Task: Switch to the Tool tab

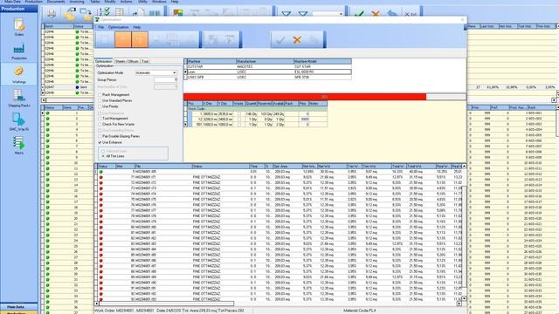Action: (145, 61)
